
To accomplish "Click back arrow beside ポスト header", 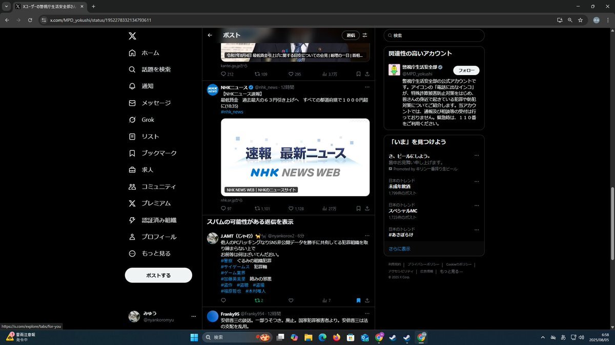I will point(210,35).
